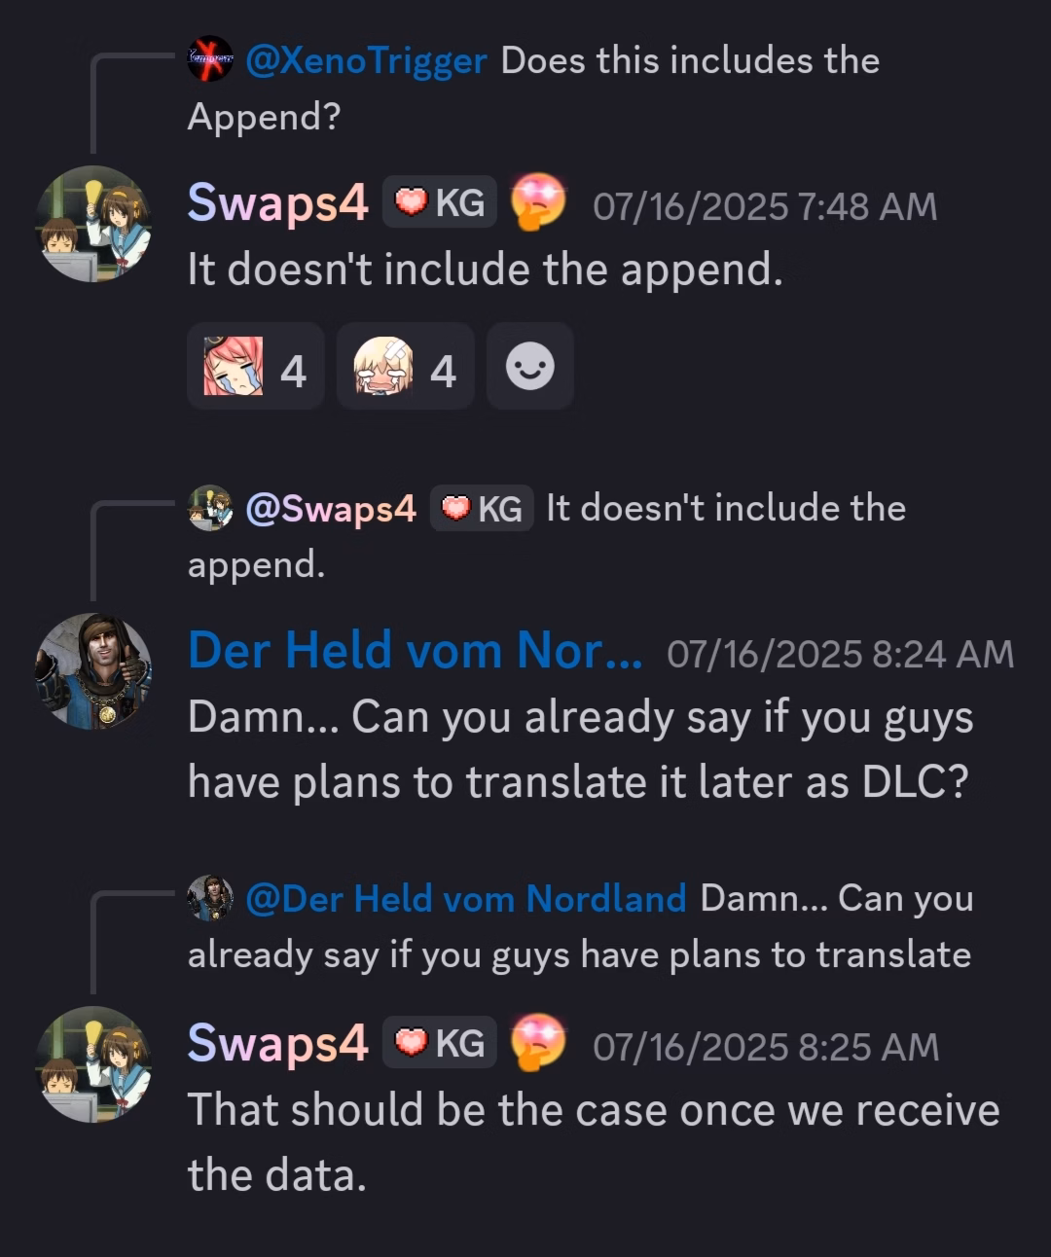Click the small Der Held avatar in the reply preview
This screenshot has height=1257, width=1051.
point(210,898)
